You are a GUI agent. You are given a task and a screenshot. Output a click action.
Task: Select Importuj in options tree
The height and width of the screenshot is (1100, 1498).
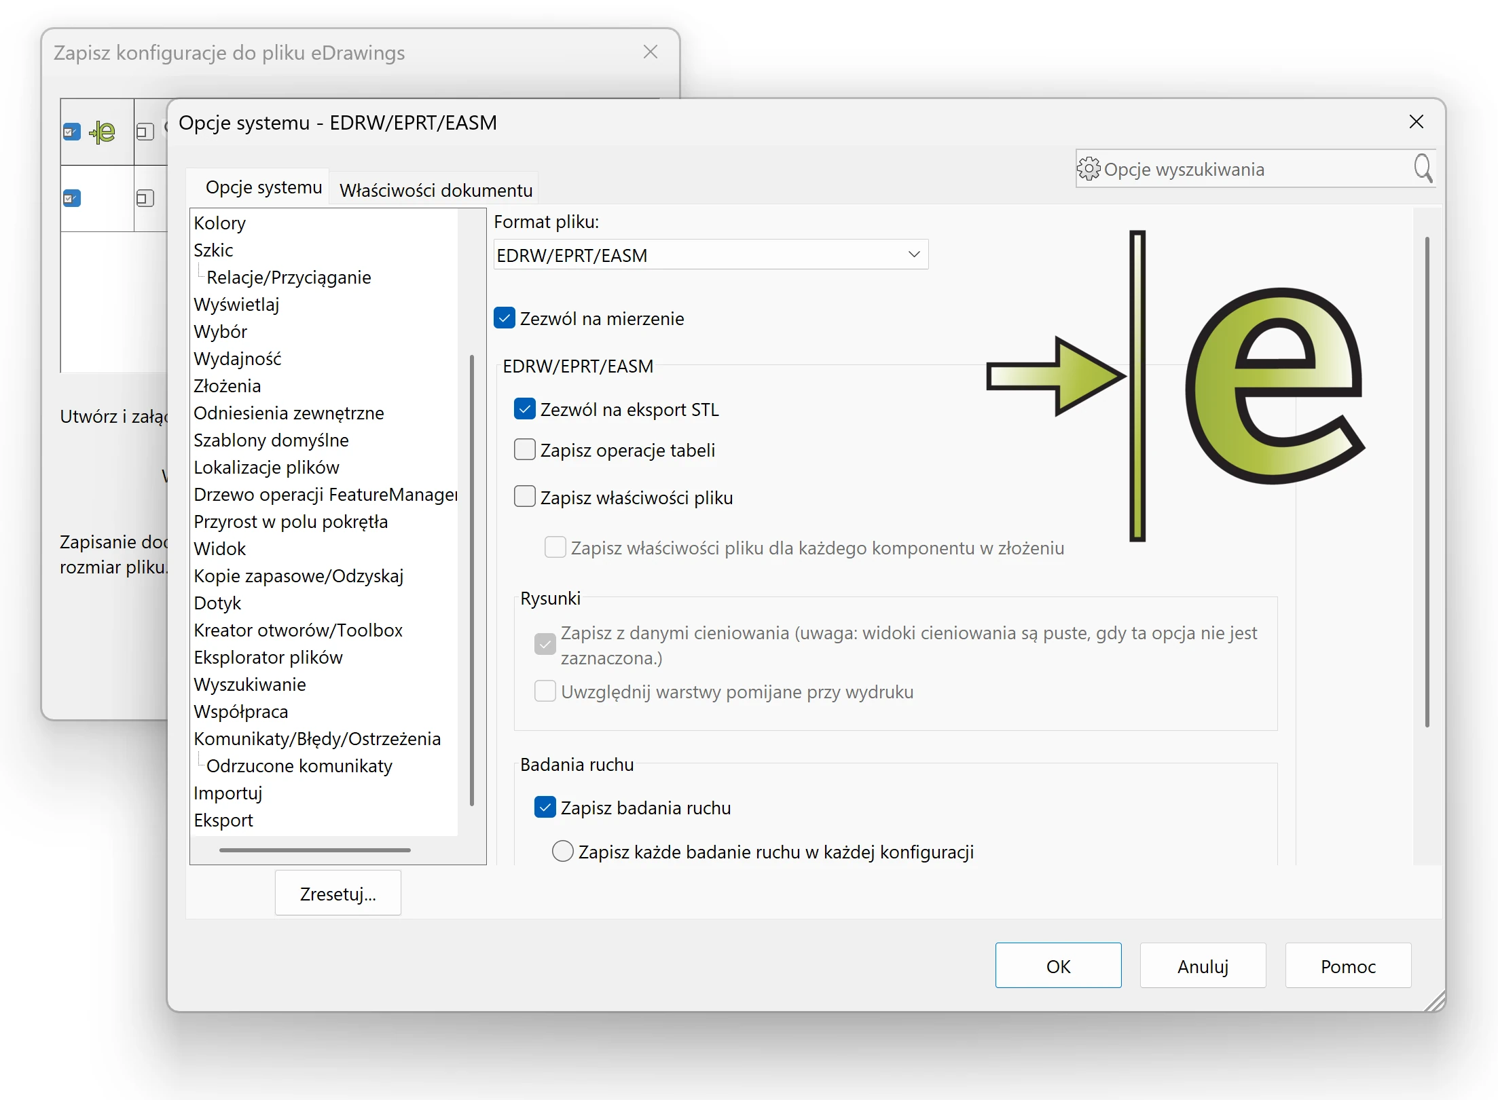pyautogui.click(x=227, y=793)
